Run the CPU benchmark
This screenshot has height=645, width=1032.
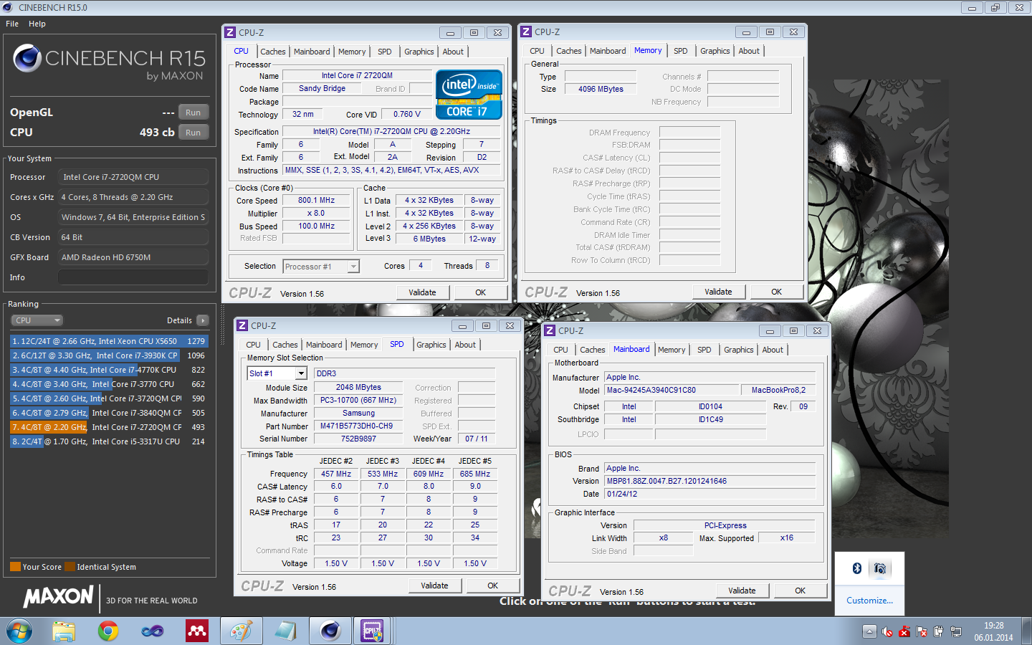(193, 133)
